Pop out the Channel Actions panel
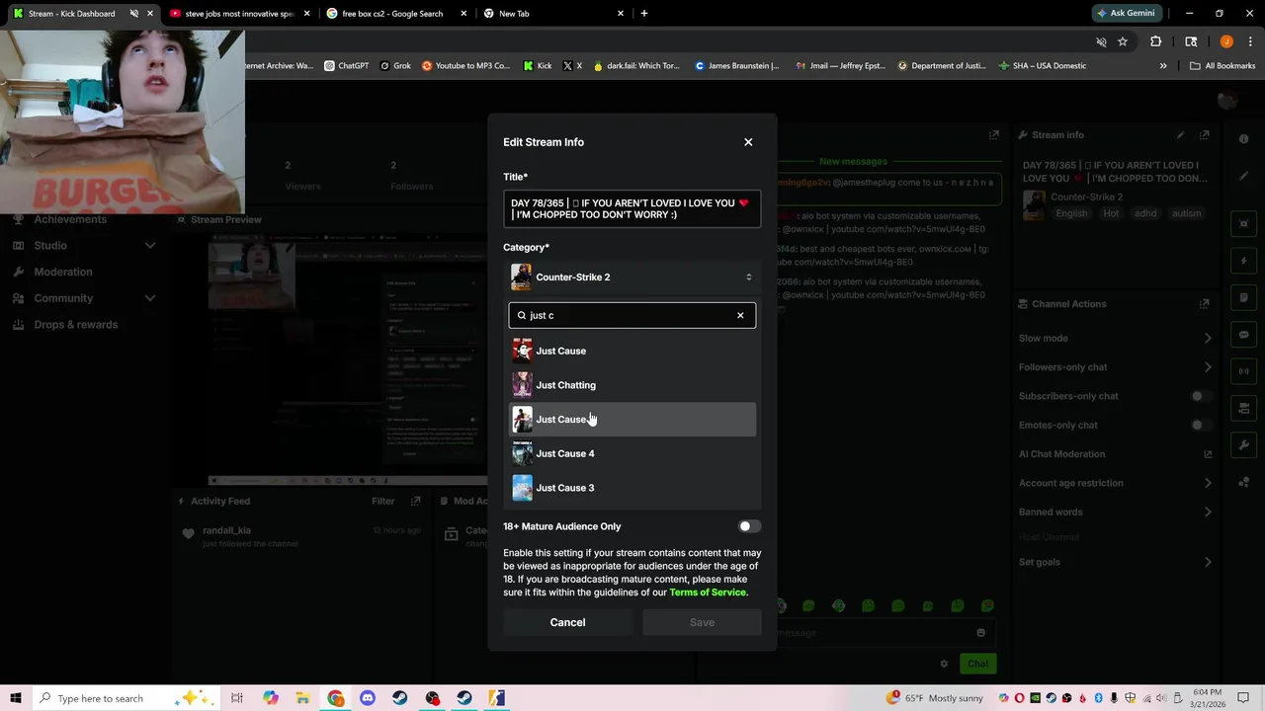This screenshot has height=711, width=1265. (1204, 303)
